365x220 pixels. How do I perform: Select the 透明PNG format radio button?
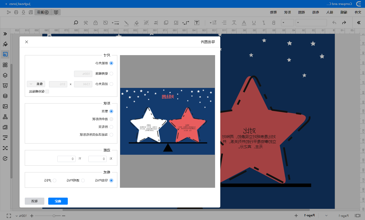[x=83, y=180]
